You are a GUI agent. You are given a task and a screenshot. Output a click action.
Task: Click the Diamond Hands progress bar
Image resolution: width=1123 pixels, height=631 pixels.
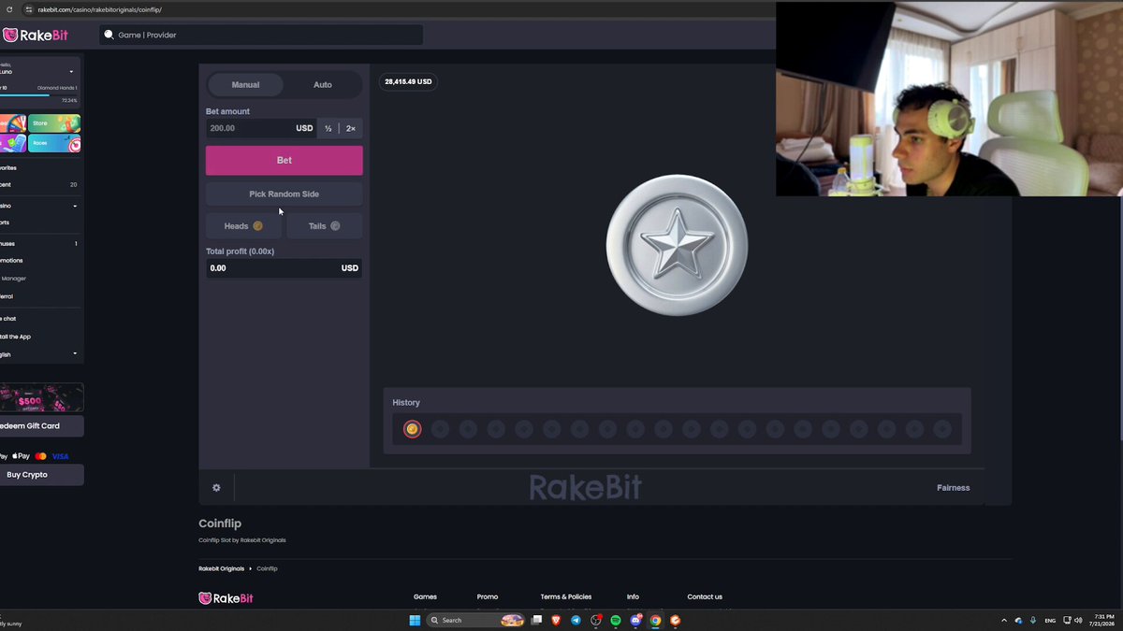[x=38, y=94]
